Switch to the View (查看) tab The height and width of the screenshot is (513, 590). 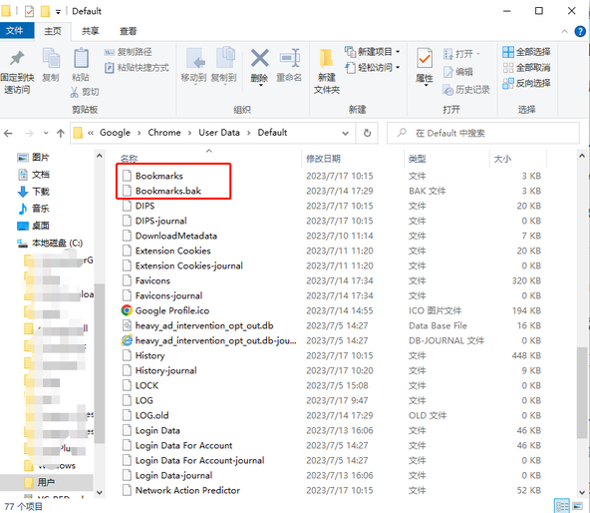(x=128, y=31)
